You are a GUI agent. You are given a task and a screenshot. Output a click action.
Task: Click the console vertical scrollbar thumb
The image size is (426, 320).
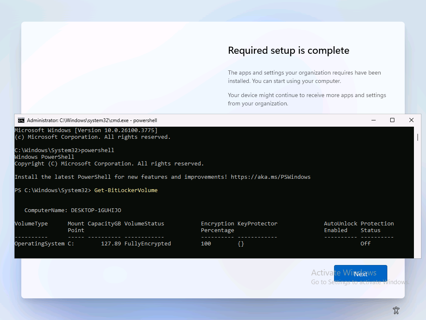click(x=417, y=137)
